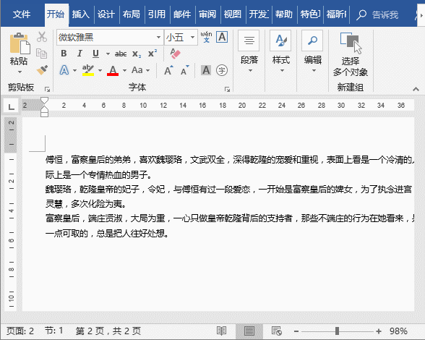The width and height of the screenshot is (425, 340).
Task: Switch to Web Layout view icon
Action: pyautogui.click(x=276, y=331)
